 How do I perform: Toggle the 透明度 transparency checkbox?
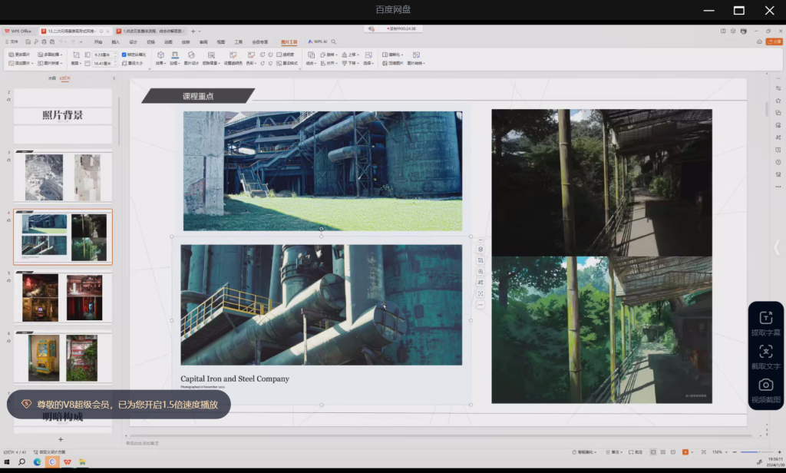(x=279, y=55)
